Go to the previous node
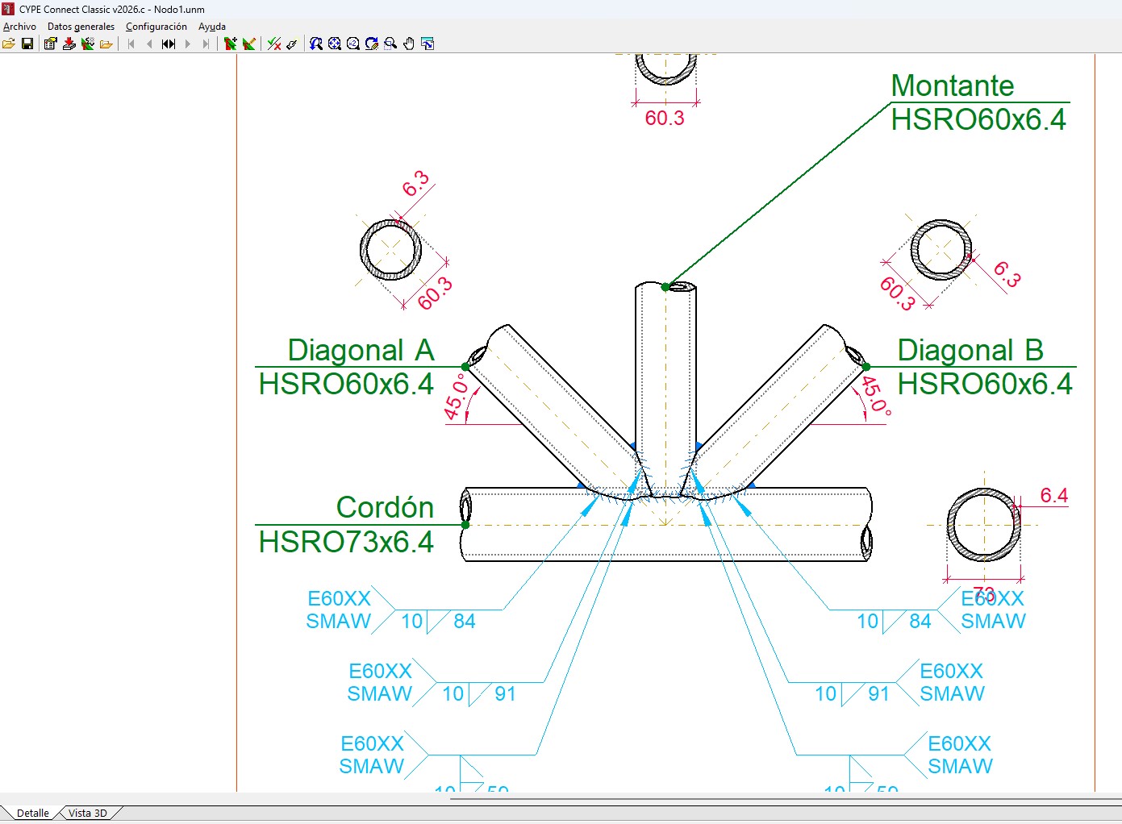 pos(149,44)
